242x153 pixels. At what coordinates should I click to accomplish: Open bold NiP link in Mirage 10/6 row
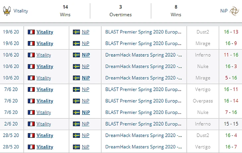[86, 78]
